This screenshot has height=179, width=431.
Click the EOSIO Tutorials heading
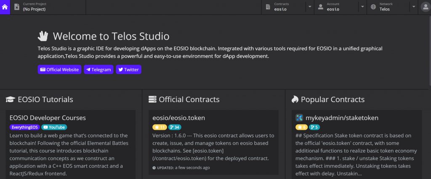click(x=45, y=100)
